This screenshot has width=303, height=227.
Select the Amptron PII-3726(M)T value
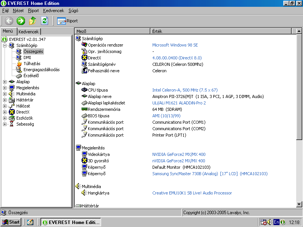208,96
